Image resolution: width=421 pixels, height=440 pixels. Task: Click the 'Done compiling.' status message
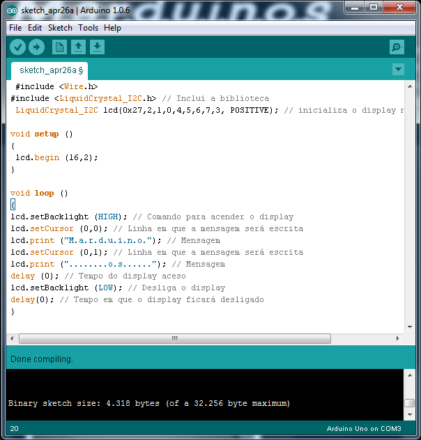coord(42,359)
